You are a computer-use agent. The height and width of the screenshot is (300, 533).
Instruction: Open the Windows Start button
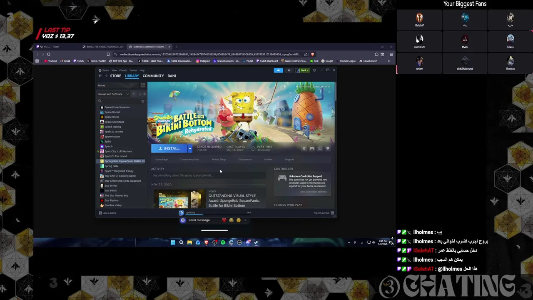pyautogui.click(x=173, y=242)
